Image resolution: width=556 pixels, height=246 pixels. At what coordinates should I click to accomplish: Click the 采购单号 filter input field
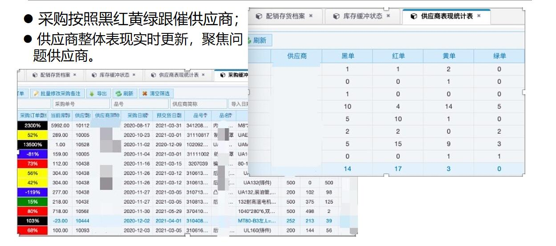80,104
